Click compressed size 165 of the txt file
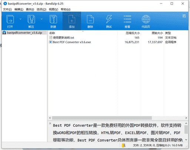 pos(137,38)
